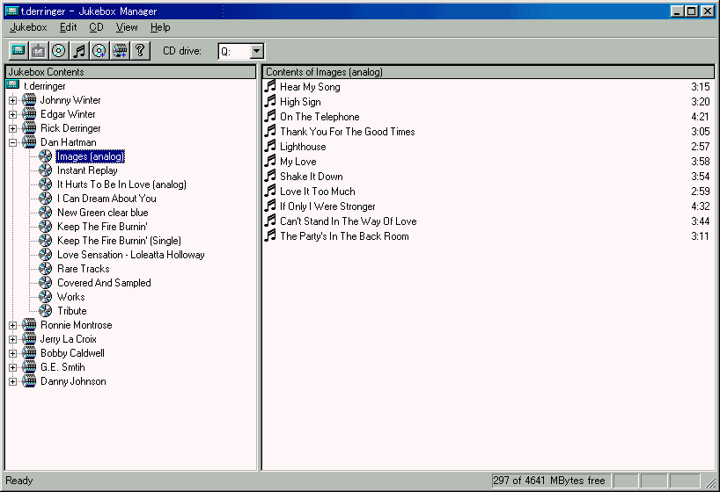Select the track Shake It Down

click(x=311, y=177)
